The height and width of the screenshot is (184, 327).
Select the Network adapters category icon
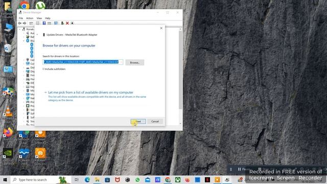(x=28, y=98)
